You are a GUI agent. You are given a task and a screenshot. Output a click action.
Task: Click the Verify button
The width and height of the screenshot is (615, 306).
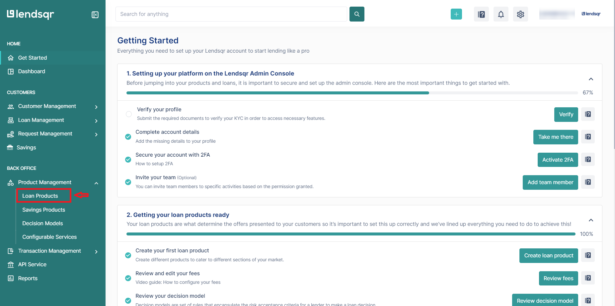(566, 114)
